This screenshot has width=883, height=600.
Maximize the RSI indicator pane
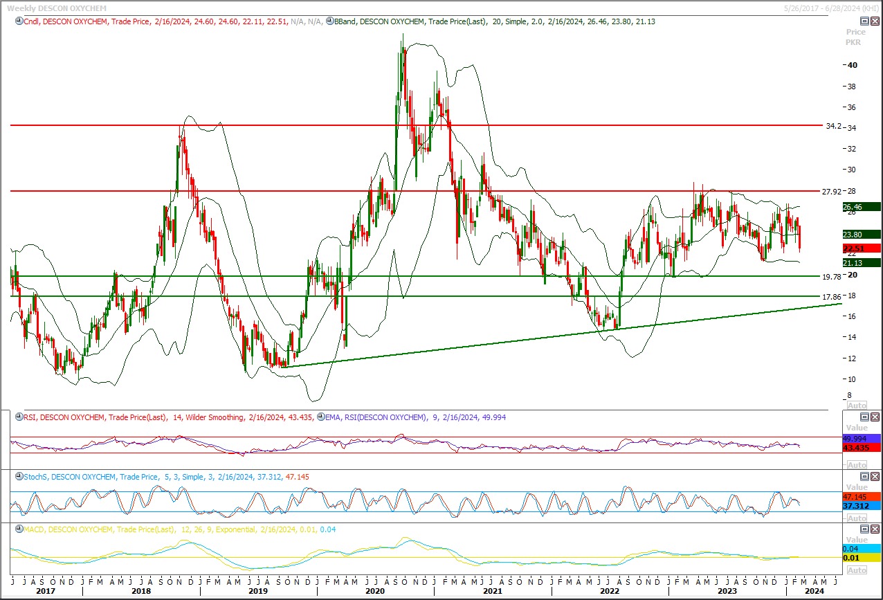point(864,417)
